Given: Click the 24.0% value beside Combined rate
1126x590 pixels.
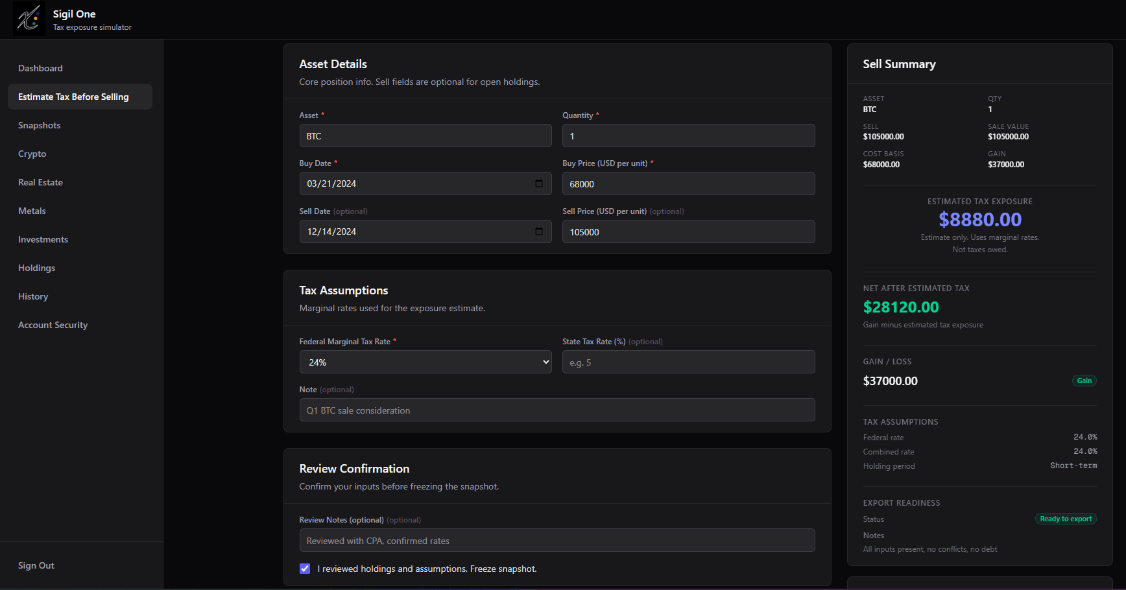Looking at the screenshot, I should click(1085, 451).
